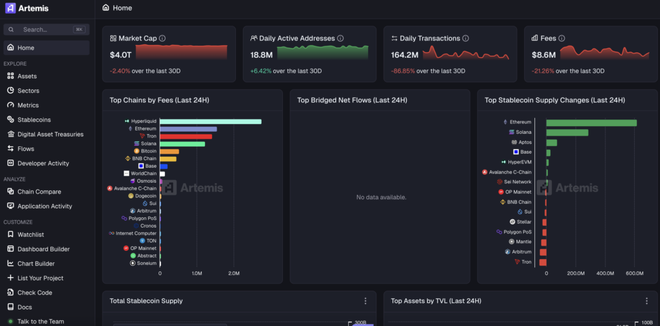Click the 18.8M active addresses value
Viewport: 660px width, 326px height.
[262, 55]
